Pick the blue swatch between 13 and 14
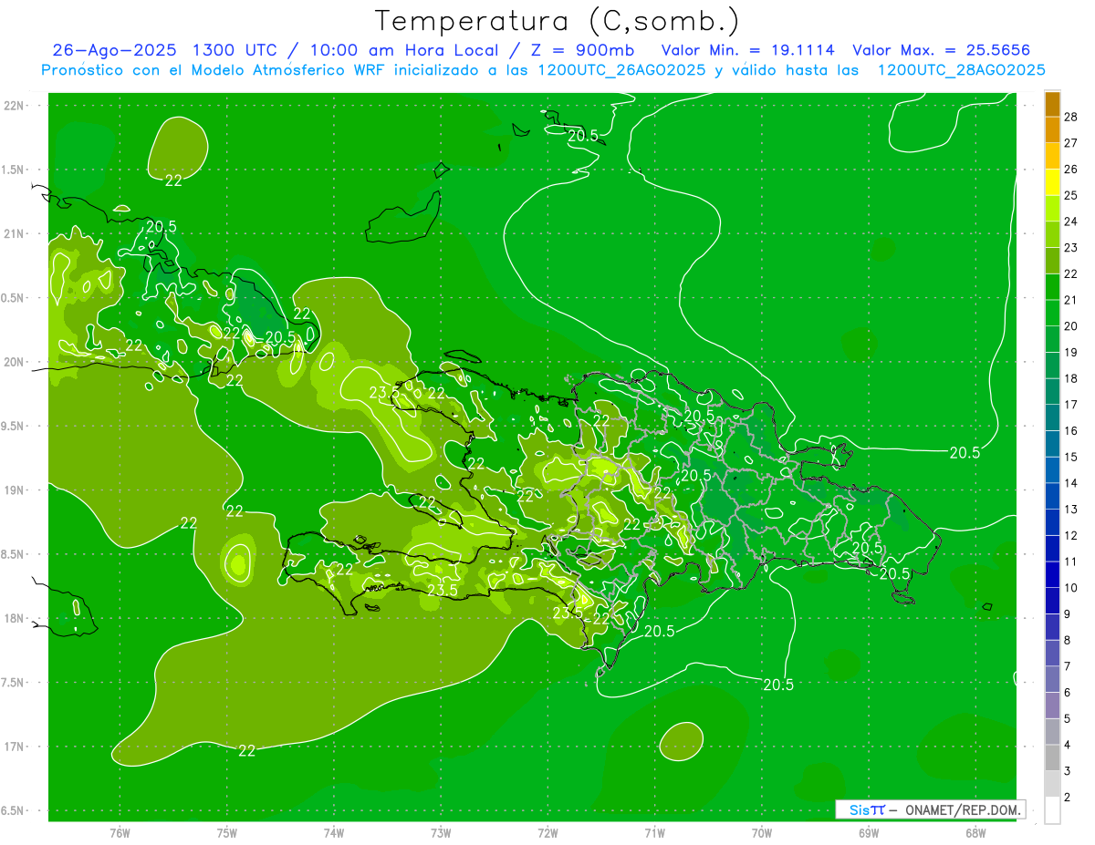This screenshot has height=845, width=1095. click(x=1052, y=497)
